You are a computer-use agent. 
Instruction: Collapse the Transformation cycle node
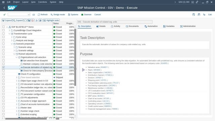[9, 34]
